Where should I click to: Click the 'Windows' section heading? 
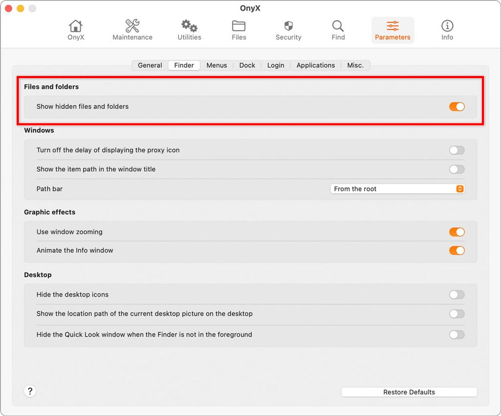pos(39,130)
